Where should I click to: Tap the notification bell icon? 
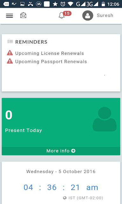coord(62,16)
